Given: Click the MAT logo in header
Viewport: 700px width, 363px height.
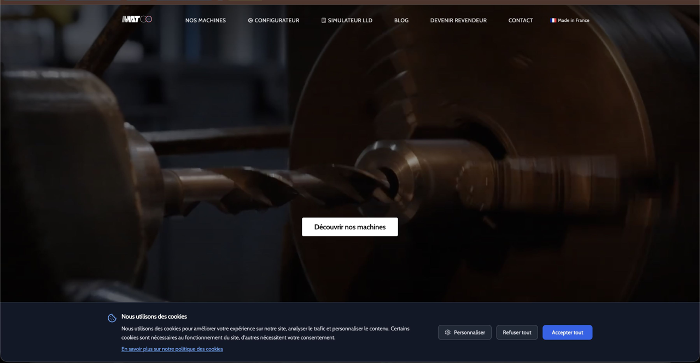Looking at the screenshot, I should click(x=137, y=19).
